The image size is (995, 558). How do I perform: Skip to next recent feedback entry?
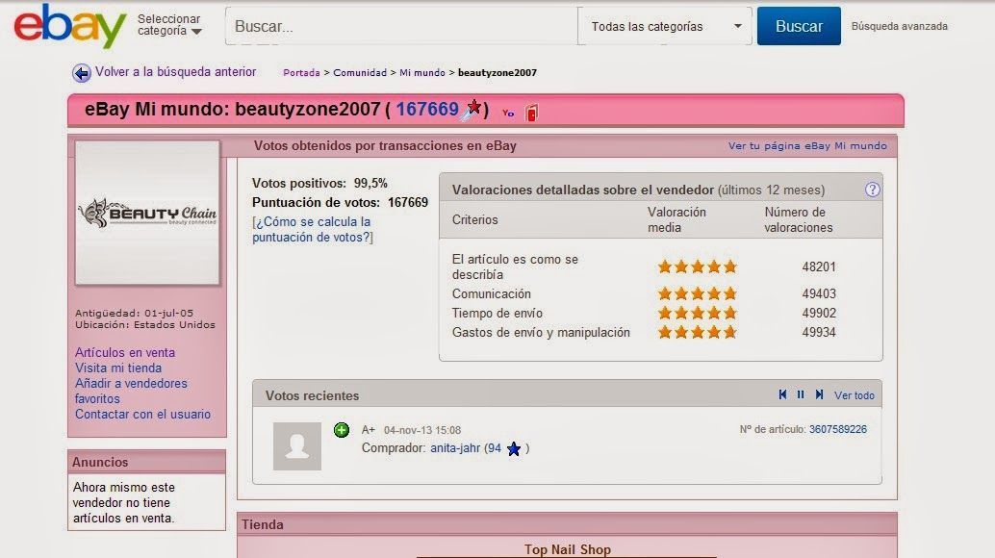(819, 394)
